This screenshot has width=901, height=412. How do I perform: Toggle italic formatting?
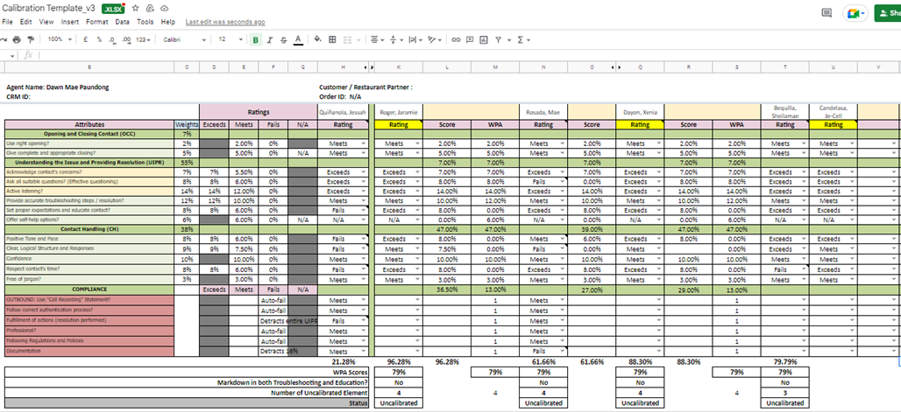click(269, 39)
